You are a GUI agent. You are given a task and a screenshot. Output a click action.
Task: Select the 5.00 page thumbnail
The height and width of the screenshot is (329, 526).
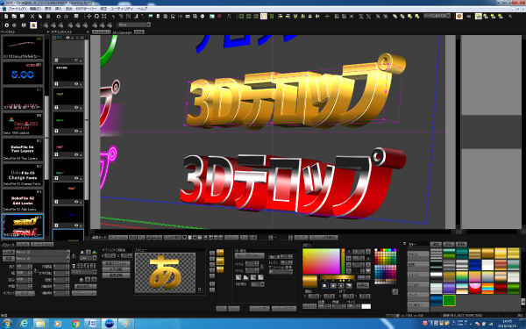pyautogui.click(x=23, y=73)
